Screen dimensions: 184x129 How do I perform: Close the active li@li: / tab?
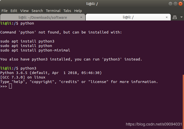tap(167, 17)
